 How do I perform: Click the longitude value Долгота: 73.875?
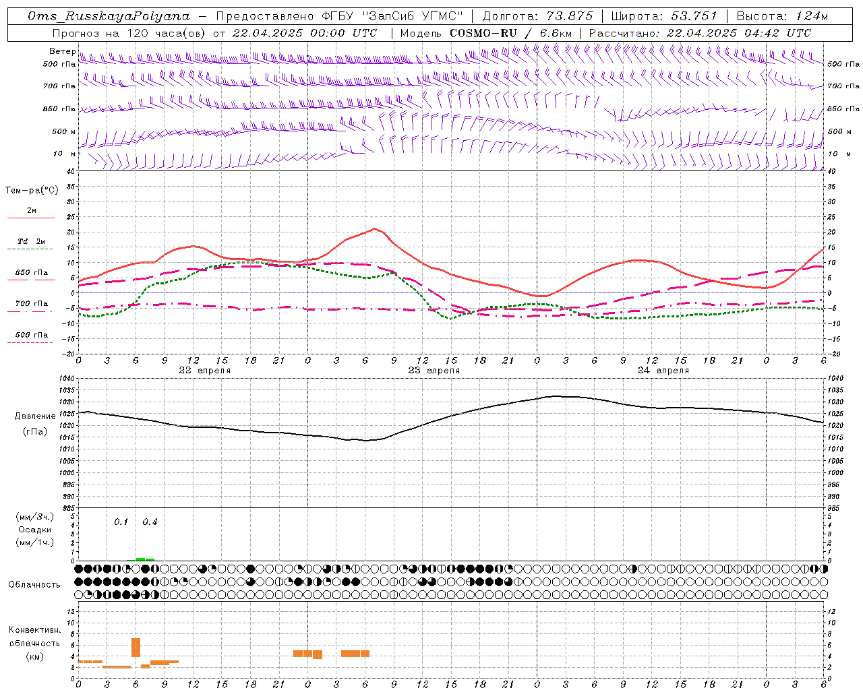pyautogui.click(x=538, y=16)
